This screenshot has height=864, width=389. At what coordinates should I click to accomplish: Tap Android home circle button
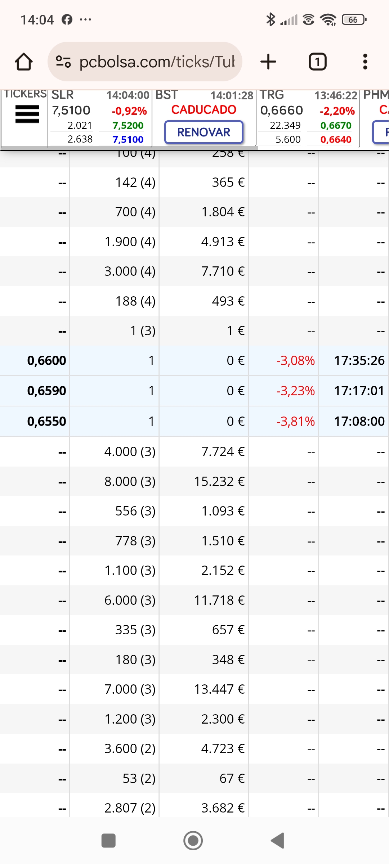(193, 841)
